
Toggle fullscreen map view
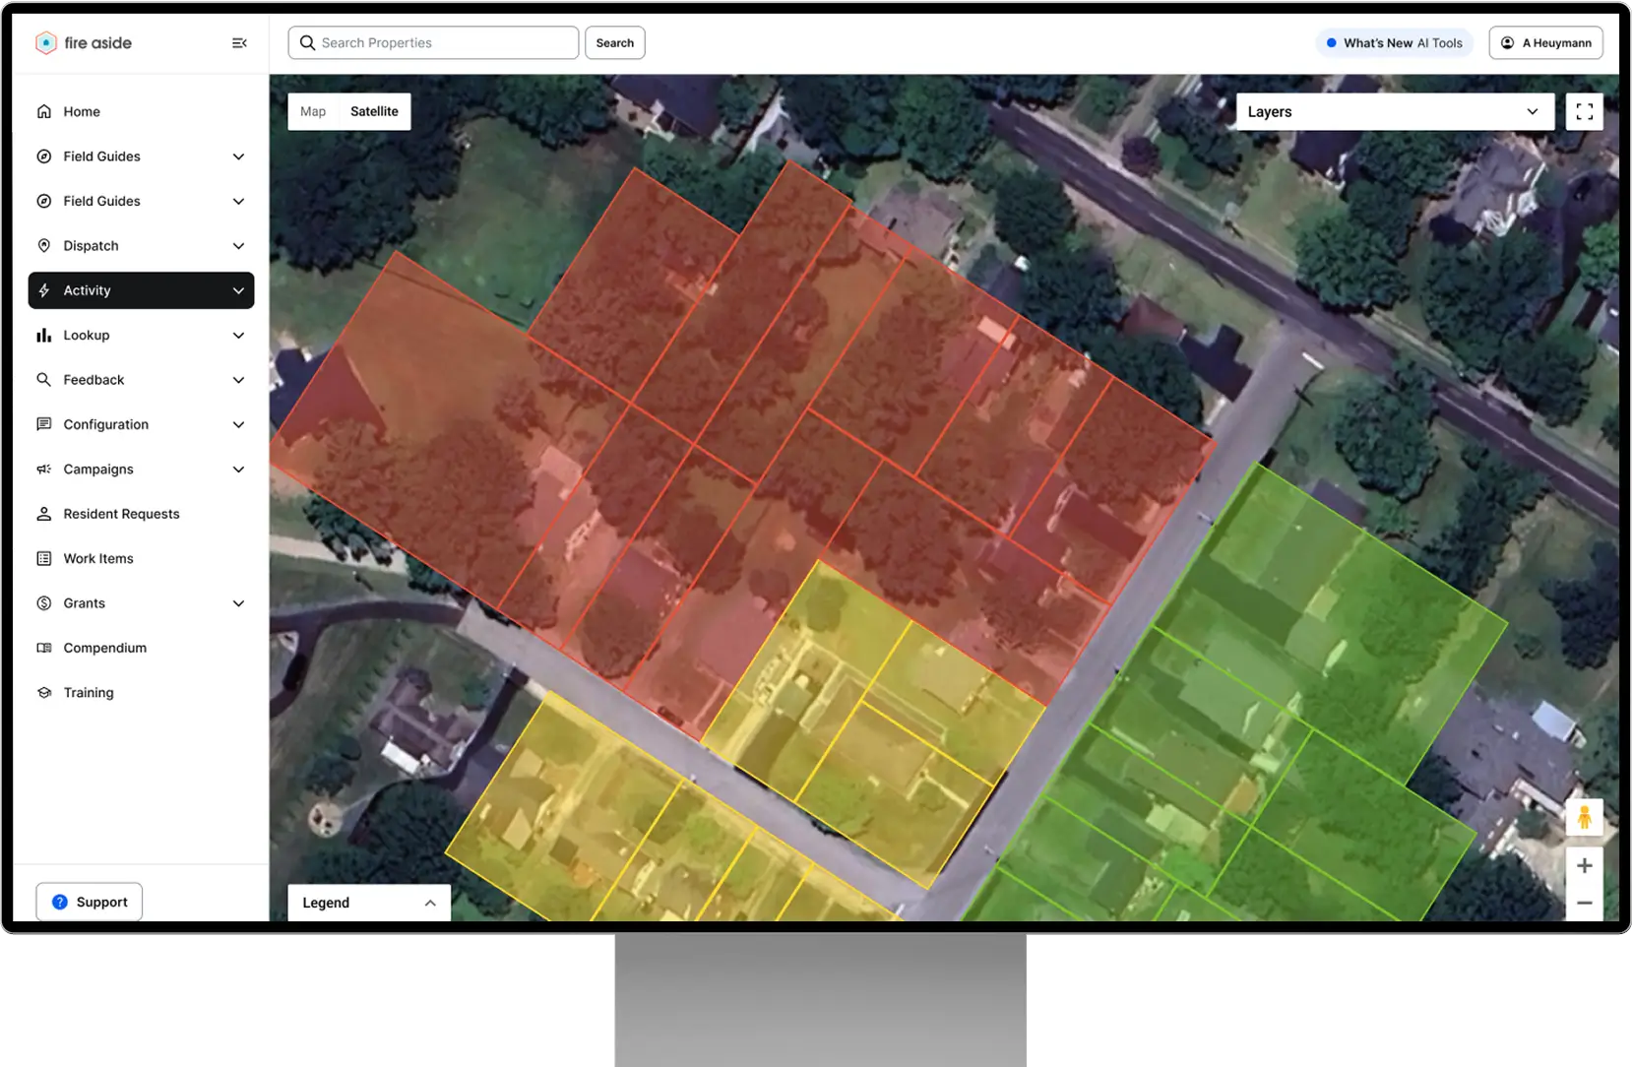[1584, 112]
